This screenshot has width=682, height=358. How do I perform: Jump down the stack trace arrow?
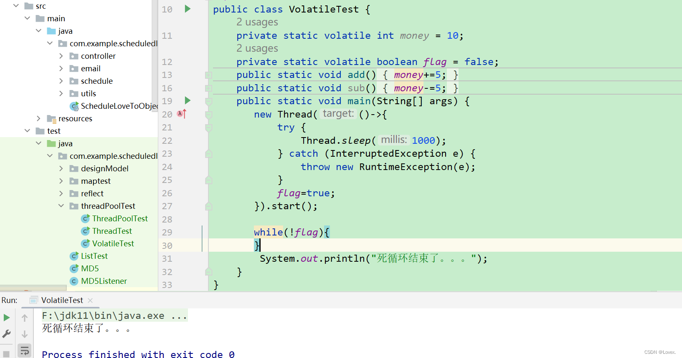tap(25, 334)
